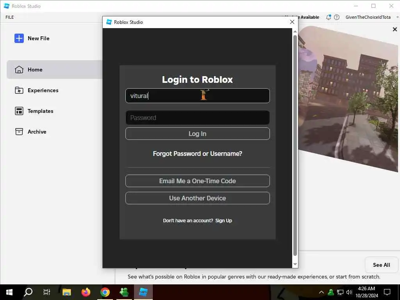Open the green figures taskbar app
Viewport: 400px width, 300px height.
124,292
